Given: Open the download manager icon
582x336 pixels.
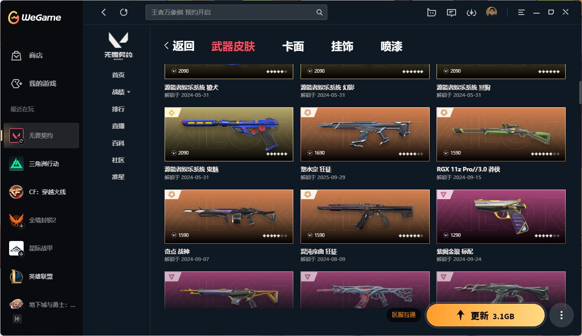Looking at the screenshot, I should 472,13.
